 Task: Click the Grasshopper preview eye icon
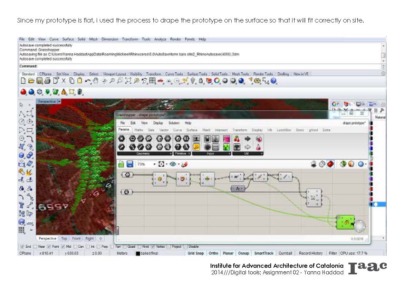coord(173,164)
